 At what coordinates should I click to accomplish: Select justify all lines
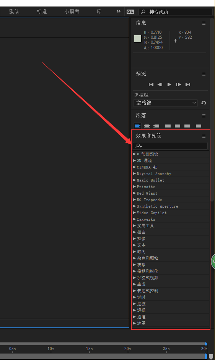click(199, 126)
